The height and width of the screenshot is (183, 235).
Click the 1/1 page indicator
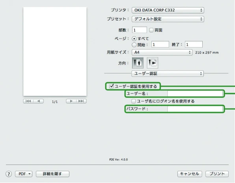click(55, 102)
